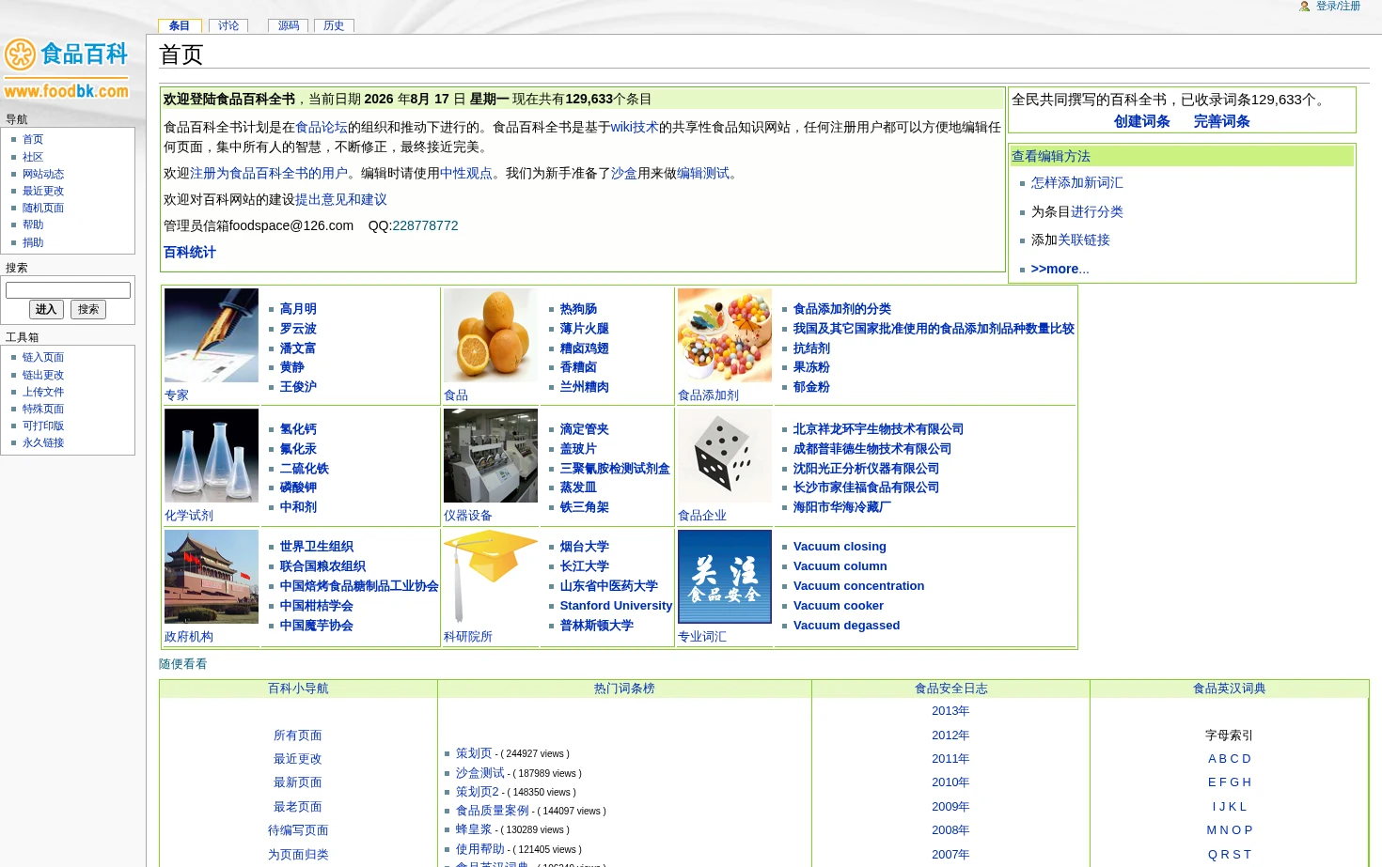Open the 专业词汇 食品安全 thumbnail
The width and height of the screenshot is (1382, 867).
(725, 577)
